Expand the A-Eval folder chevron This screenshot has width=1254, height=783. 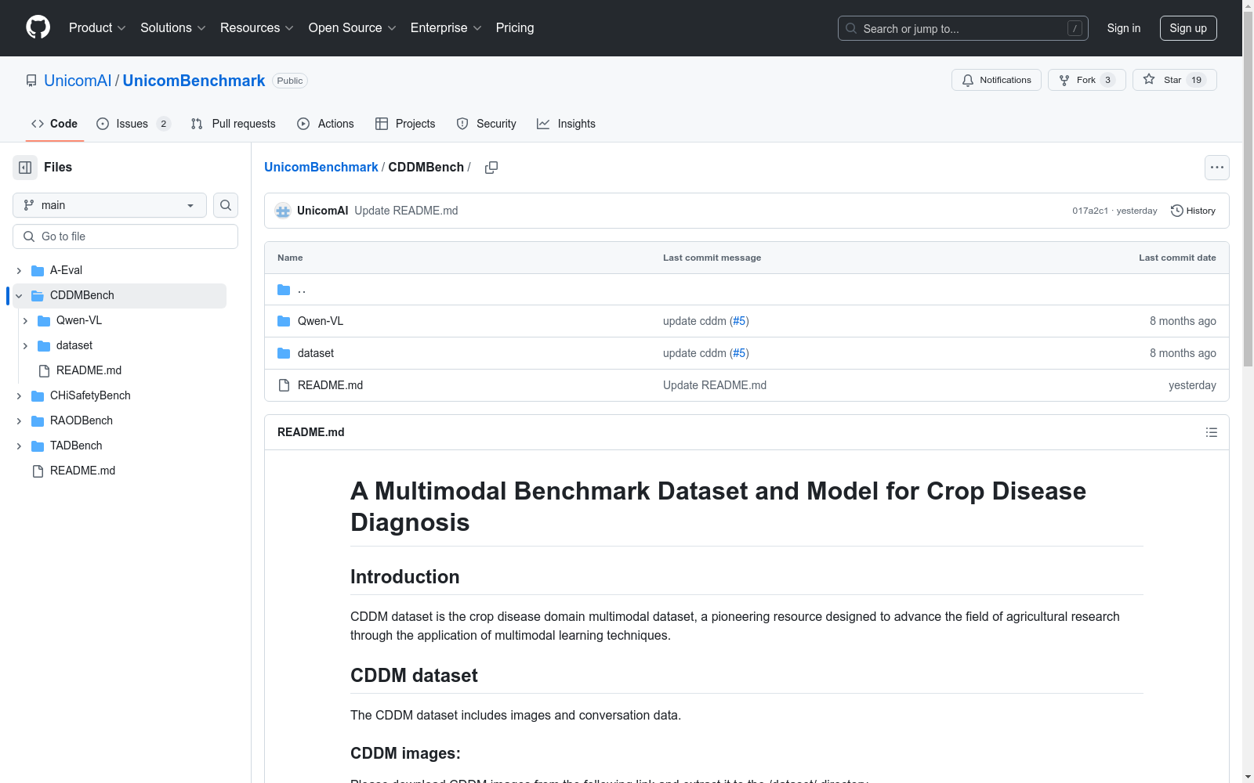[x=19, y=271]
